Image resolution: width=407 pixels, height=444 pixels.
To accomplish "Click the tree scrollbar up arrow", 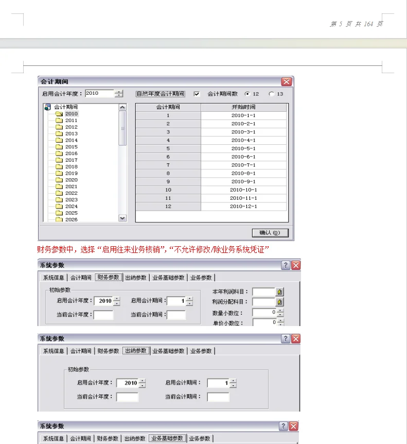I will point(122,107).
